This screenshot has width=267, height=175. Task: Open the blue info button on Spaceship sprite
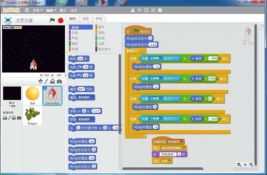tap(45, 88)
